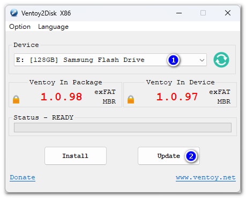This screenshot has height=198, width=246.
Task: Visit the www.ventoy.net link
Action: pos(206,178)
